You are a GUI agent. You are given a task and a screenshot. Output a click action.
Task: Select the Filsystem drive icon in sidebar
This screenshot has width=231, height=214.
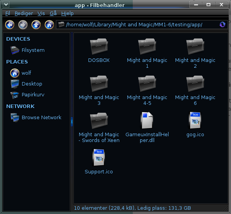click(x=15, y=50)
